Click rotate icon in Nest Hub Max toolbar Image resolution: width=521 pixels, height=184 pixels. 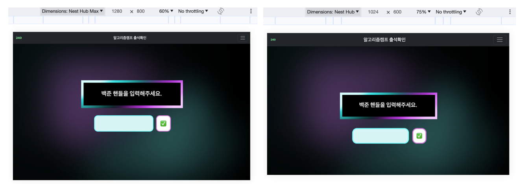point(221,11)
